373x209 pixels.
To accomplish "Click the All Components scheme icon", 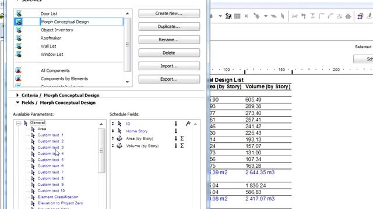I will click(x=19, y=70).
